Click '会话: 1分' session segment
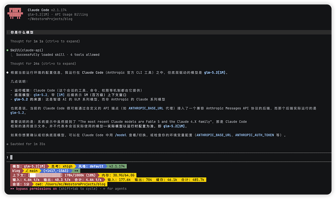The height and width of the screenshot is (199, 336). coord(21,184)
